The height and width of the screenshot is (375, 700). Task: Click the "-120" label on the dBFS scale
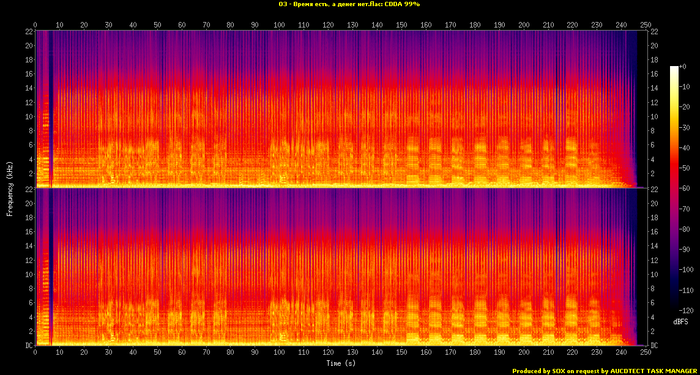(x=687, y=311)
